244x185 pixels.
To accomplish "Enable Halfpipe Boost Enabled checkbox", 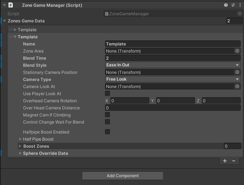I will (x=107, y=132).
